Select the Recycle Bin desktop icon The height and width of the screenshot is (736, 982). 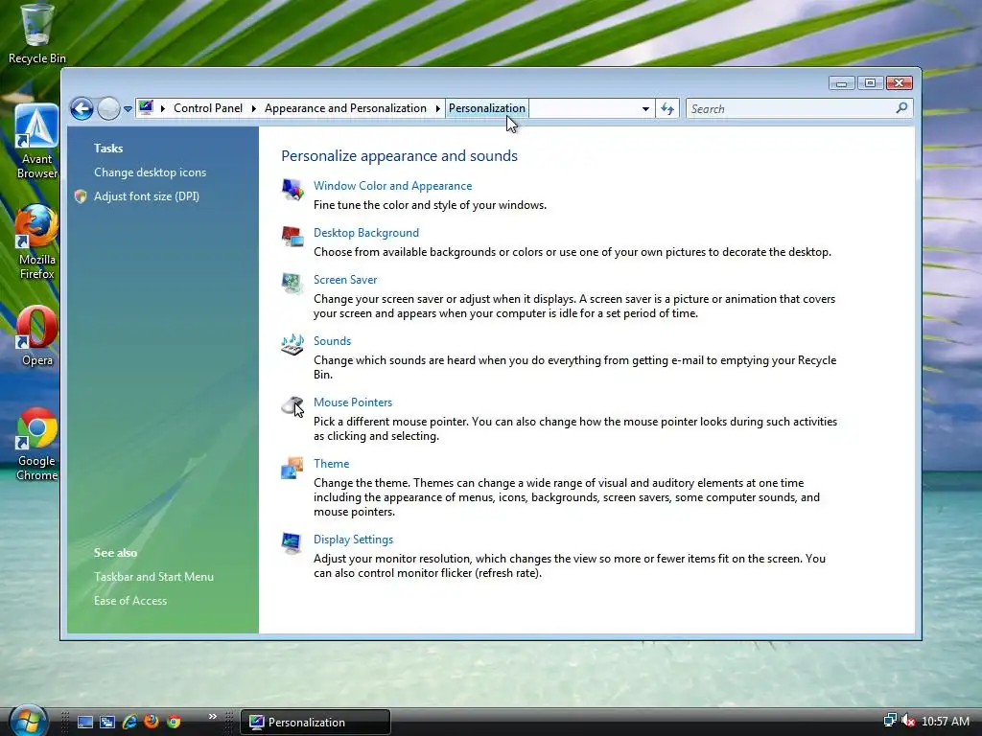pyautogui.click(x=37, y=34)
